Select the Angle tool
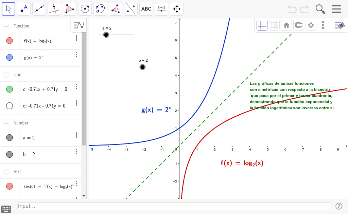 [x=116, y=9]
